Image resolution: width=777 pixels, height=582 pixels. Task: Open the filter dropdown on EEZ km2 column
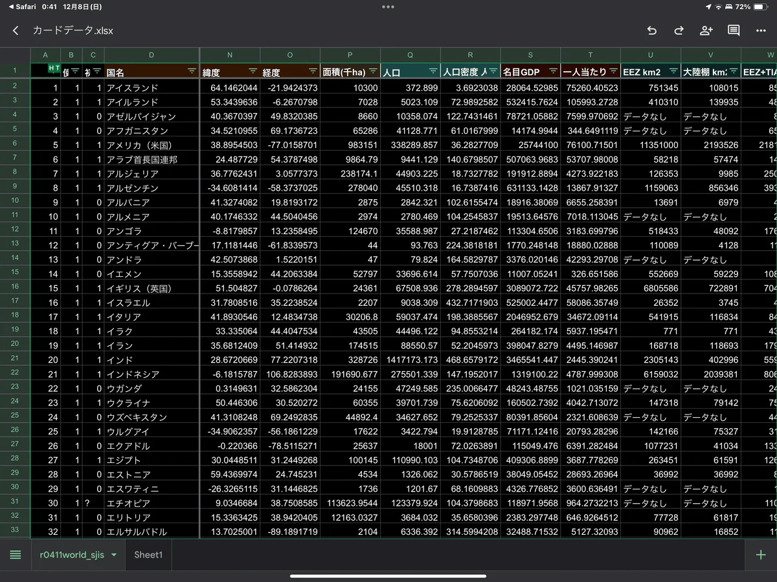(673, 70)
